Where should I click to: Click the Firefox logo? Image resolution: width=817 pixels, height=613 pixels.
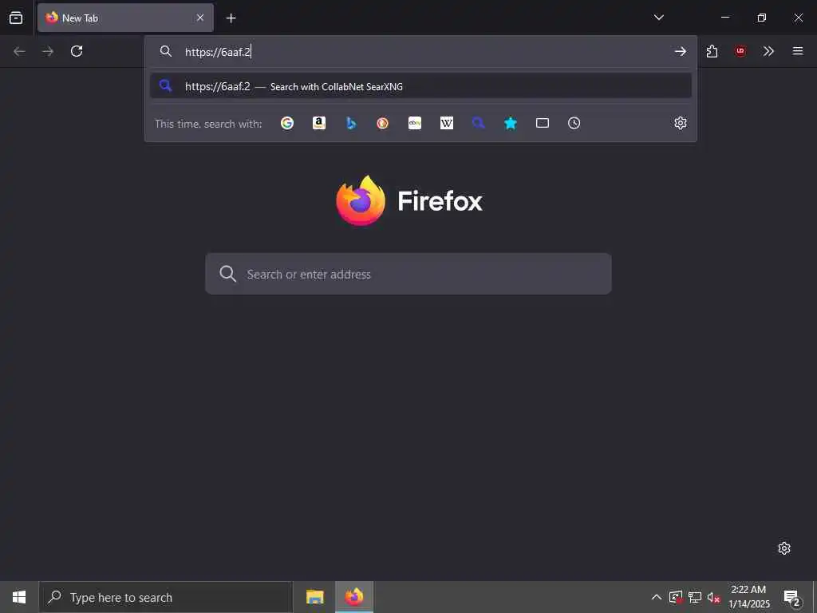pos(361,200)
